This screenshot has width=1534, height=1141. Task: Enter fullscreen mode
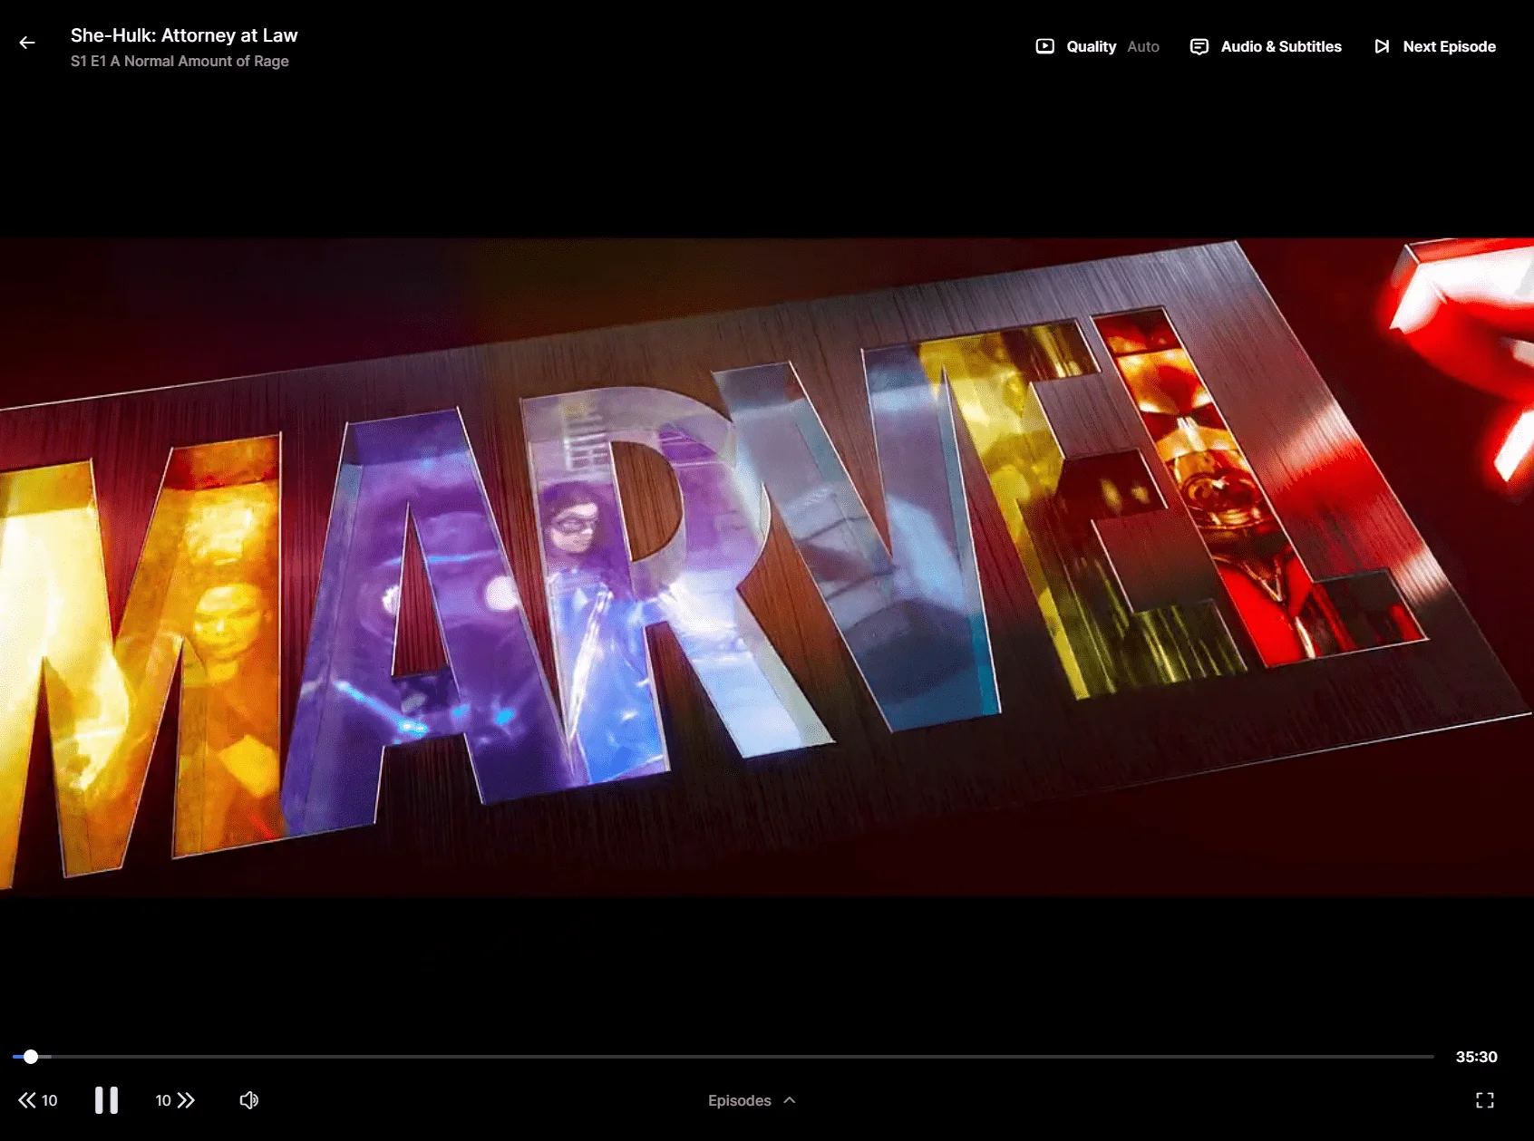pos(1485,1100)
